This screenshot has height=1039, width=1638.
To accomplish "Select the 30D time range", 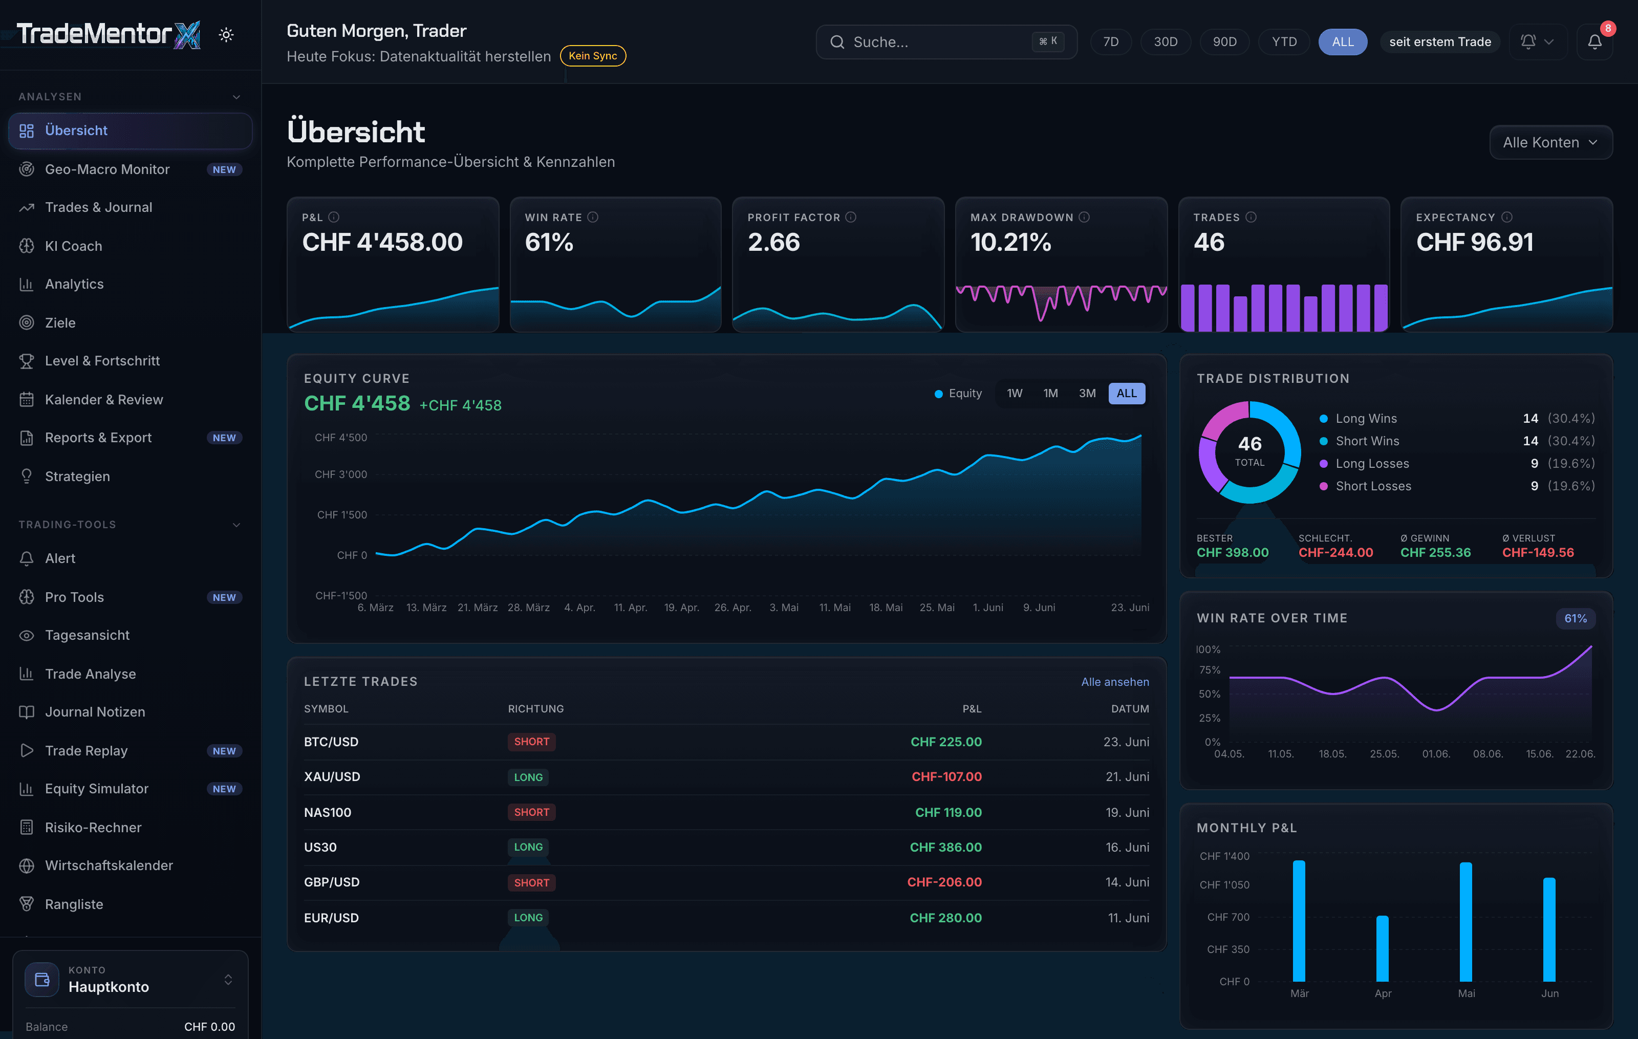I will coord(1165,42).
